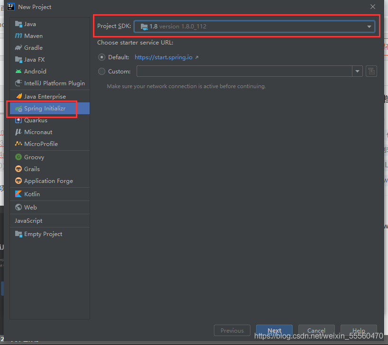Viewport: 388px width, 345px height.
Task: Select MicroProfile project type
Action: 50,144
